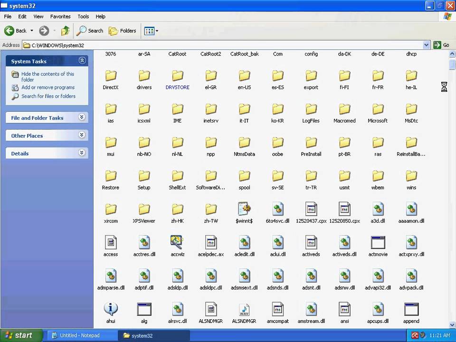
Task: Open the Search pane
Action: point(90,30)
